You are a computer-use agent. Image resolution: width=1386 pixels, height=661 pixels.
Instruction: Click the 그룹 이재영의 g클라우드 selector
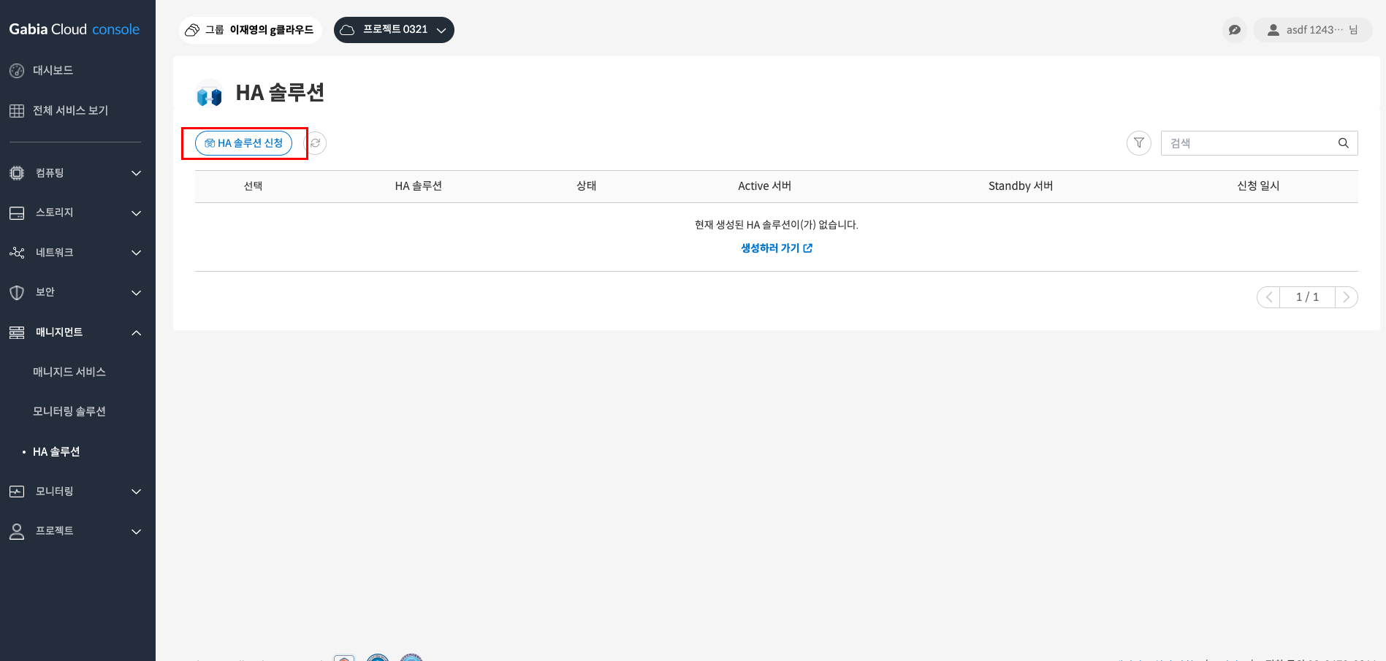coord(251,30)
